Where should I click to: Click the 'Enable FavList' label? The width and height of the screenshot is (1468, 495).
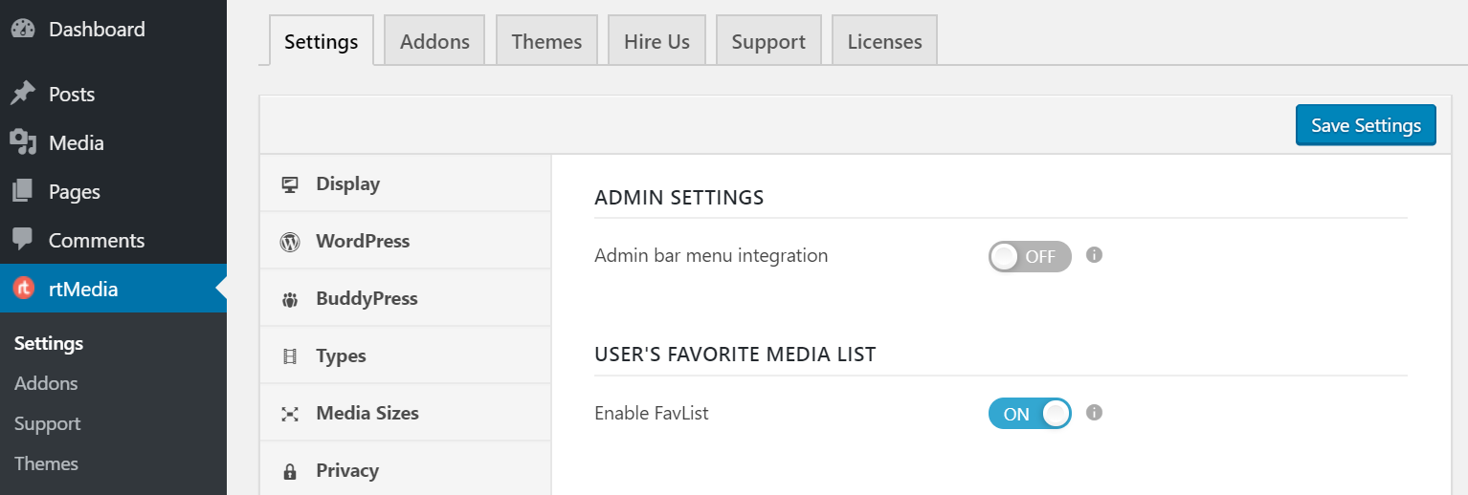tap(652, 414)
